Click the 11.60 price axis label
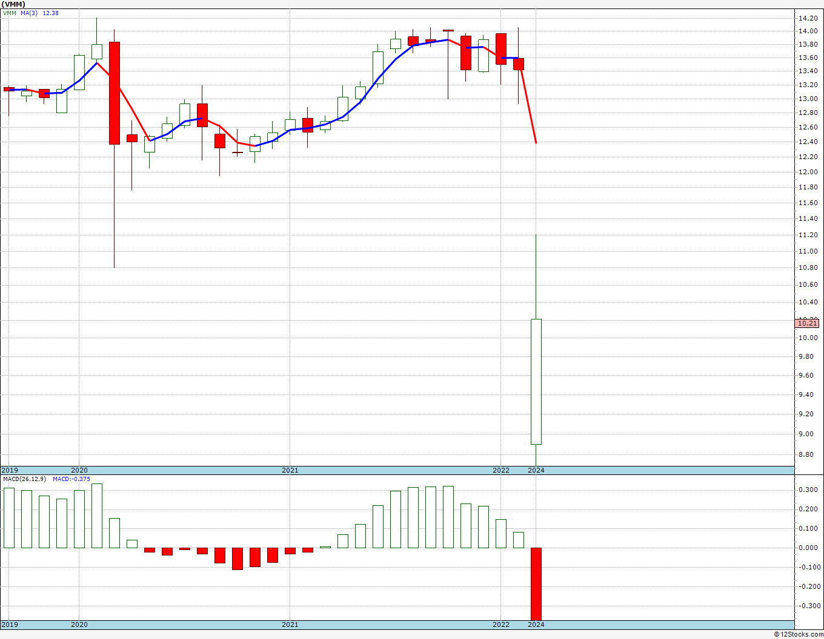This screenshot has height=639, width=824. click(x=808, y=203)
